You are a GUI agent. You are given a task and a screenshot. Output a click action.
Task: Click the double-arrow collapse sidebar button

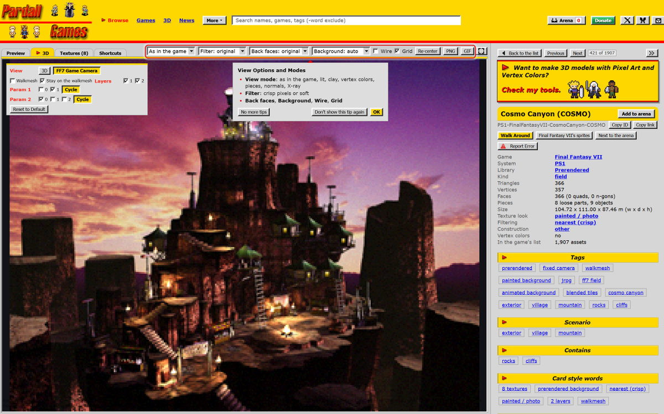pyautogui.click(x=652, y=53)
